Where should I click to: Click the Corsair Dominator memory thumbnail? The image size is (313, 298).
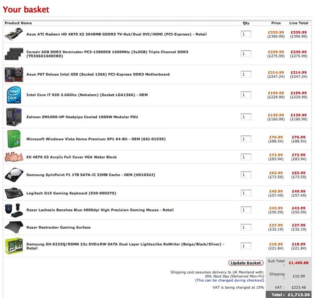[x=14, y=54]
